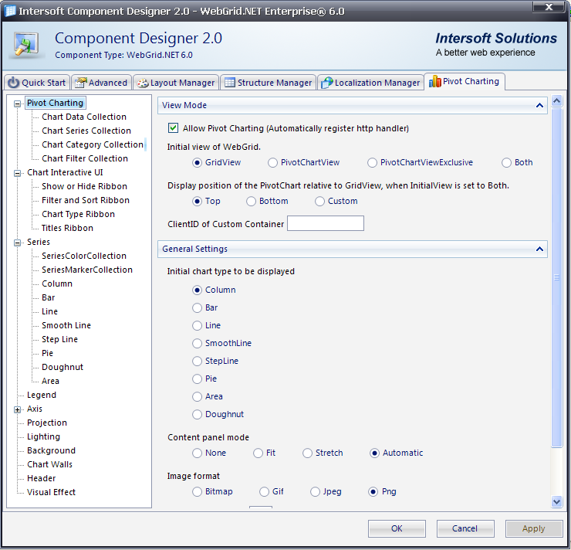571x550 pixels.
Task: Select SeriesMarkerCollection tree item
Action: tap(87, 270)
